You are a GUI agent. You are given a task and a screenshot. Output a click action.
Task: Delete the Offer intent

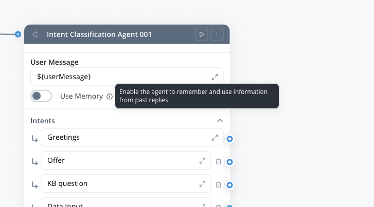pyautogui.click(x=218, y=161)
